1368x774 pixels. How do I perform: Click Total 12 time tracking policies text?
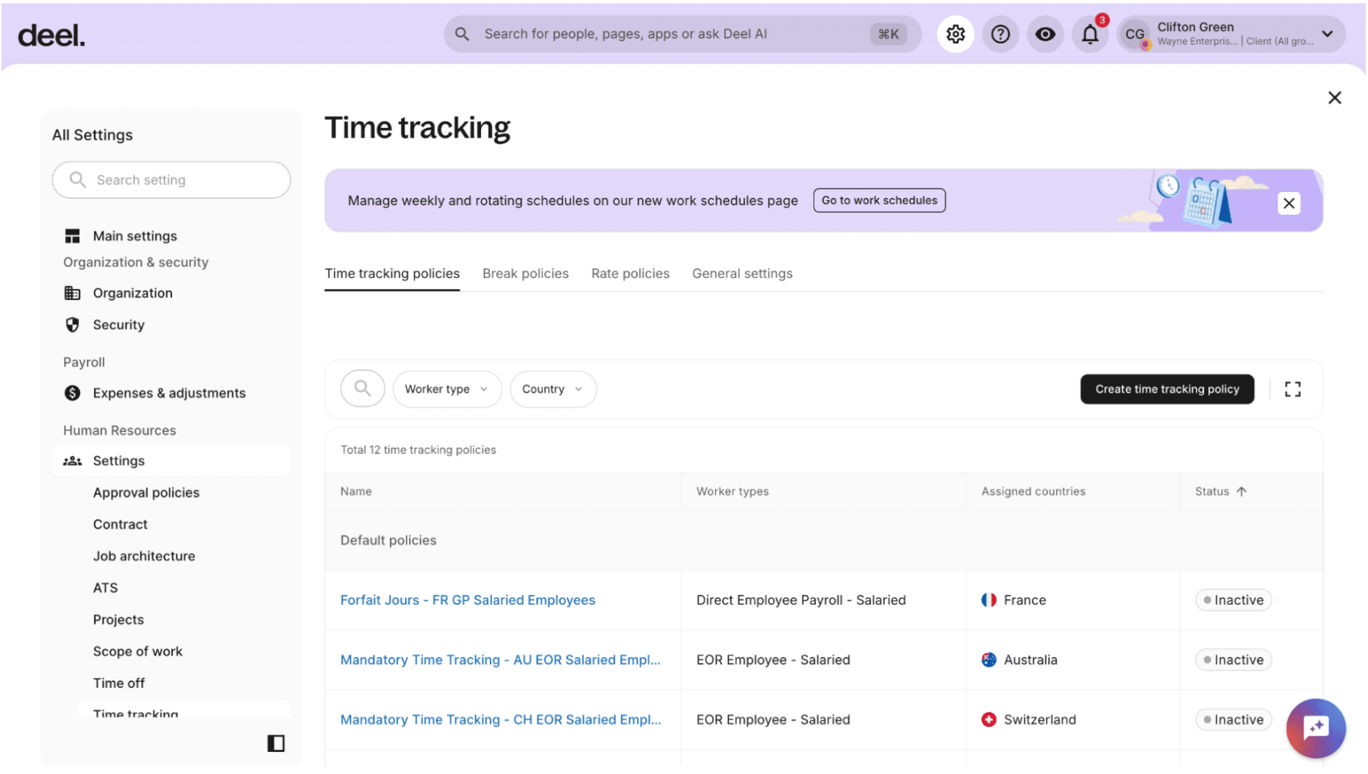coord(418,450)
